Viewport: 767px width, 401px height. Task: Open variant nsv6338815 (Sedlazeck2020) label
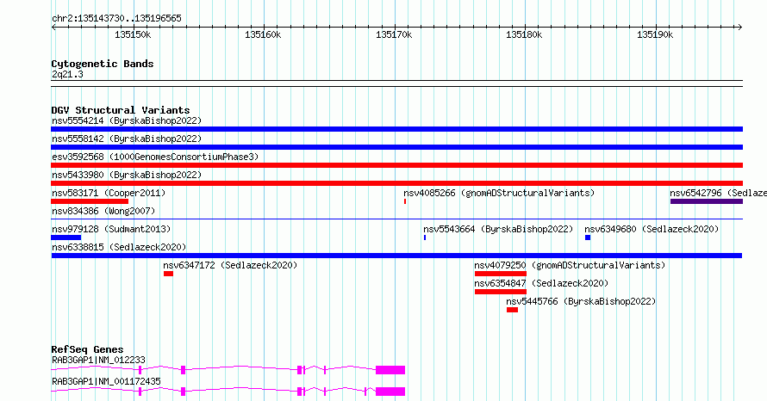[119, 247]
